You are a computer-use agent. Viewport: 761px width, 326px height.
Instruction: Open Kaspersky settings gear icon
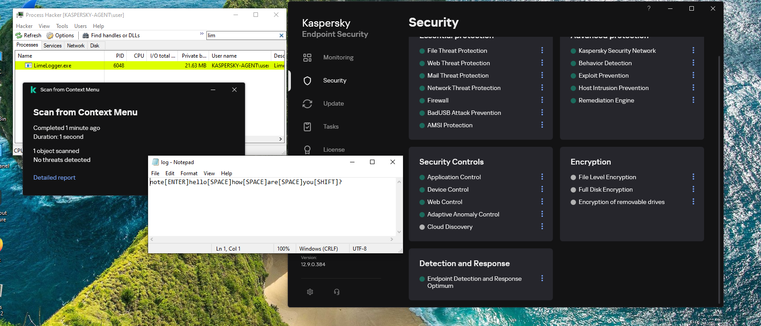coord(310,292)
